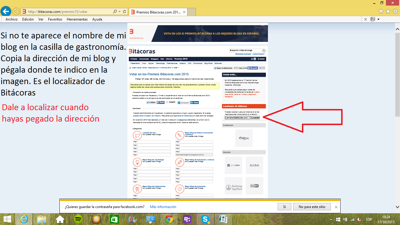This screenshot has width=400, height=225.
Task: Click the network signal tray icon
Action: coord(352,219)
